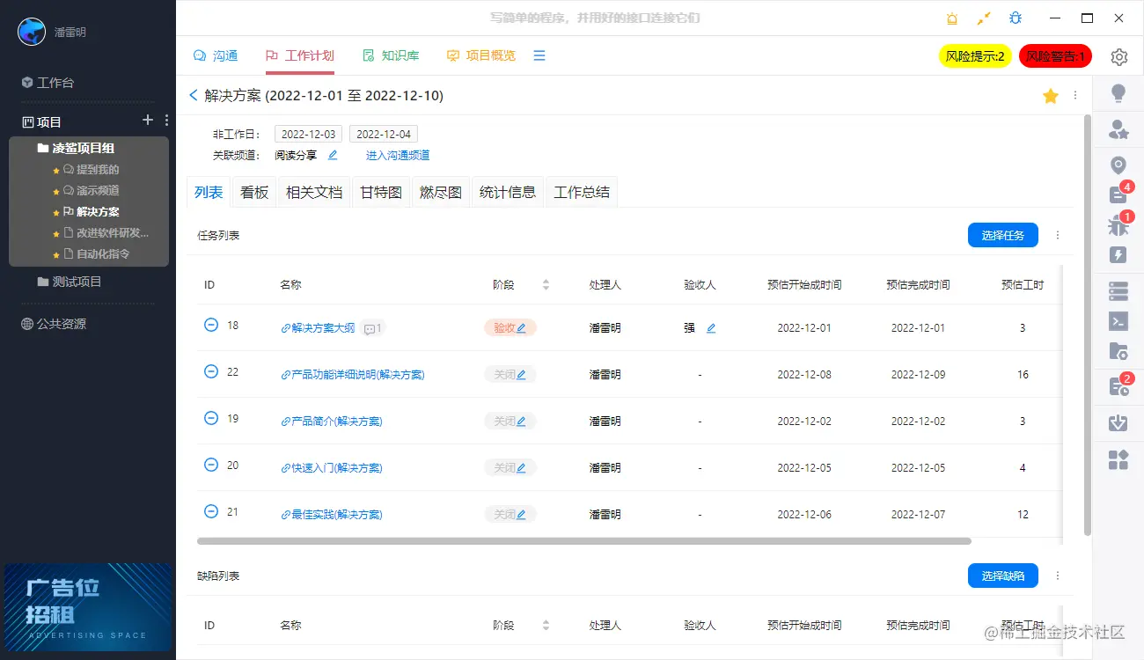Image resolution: width=1144 pixels, height=660 pixels.
Task: Open the more menu beside 选择缺陷
Action: click(x=1058, y=576)
